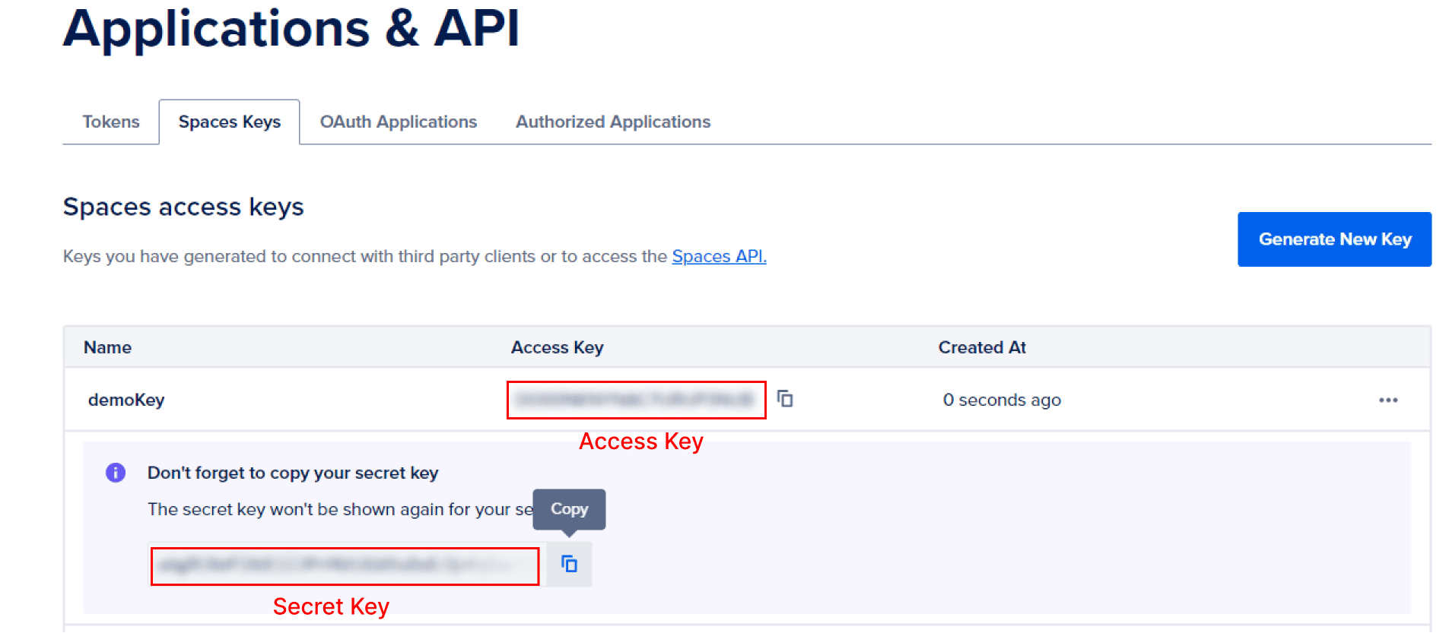Click the "0 seconds ago" timestamp
Viewport: 1449px width, 633px height.
click(x=1001, y=400)
